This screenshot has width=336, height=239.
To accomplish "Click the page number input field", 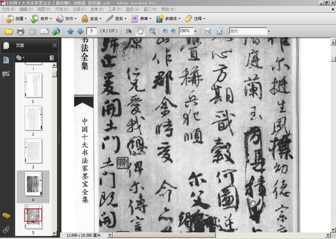I will pos(94,31).
